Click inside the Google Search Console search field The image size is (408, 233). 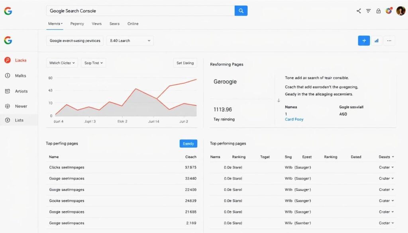[139, 10]
